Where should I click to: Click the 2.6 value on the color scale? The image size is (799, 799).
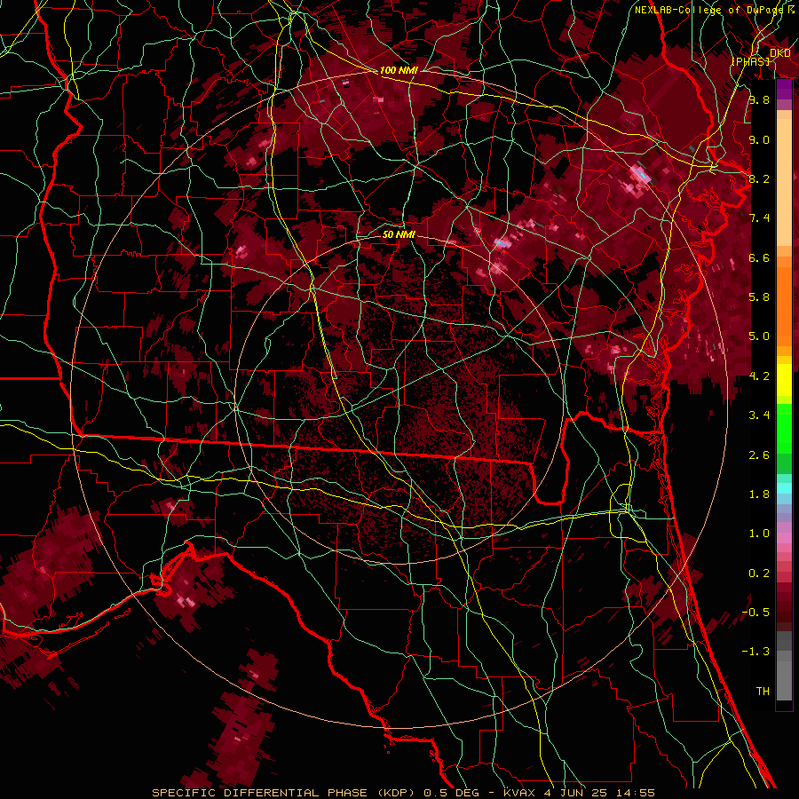point(759,455)
